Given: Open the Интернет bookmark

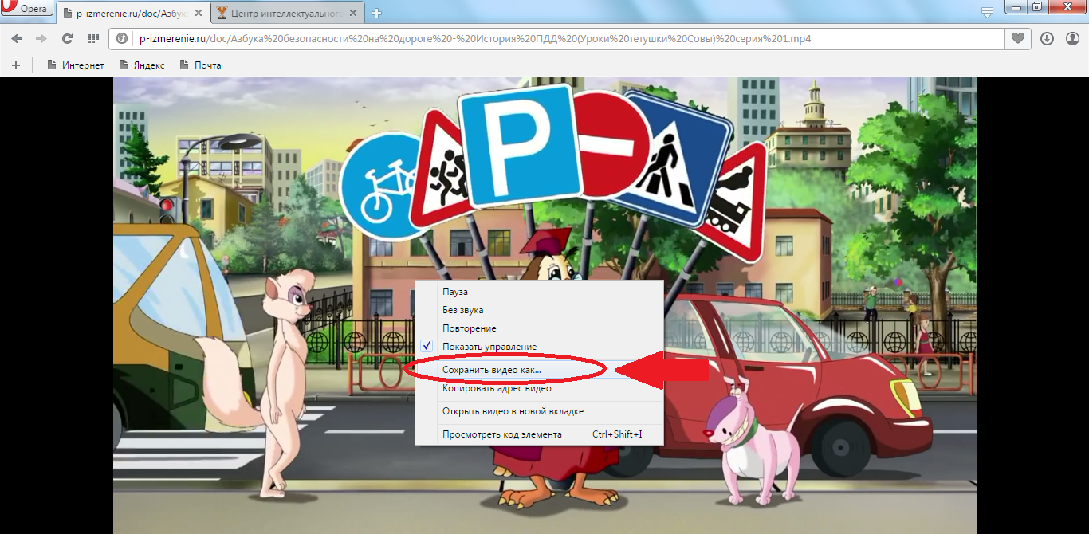Looking at the screenshot, I should coord(76,65).
